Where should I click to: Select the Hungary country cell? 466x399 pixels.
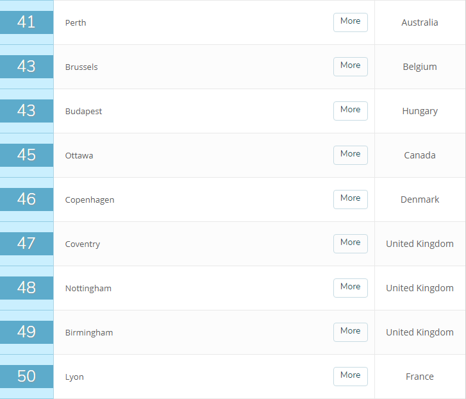point(420,111)
